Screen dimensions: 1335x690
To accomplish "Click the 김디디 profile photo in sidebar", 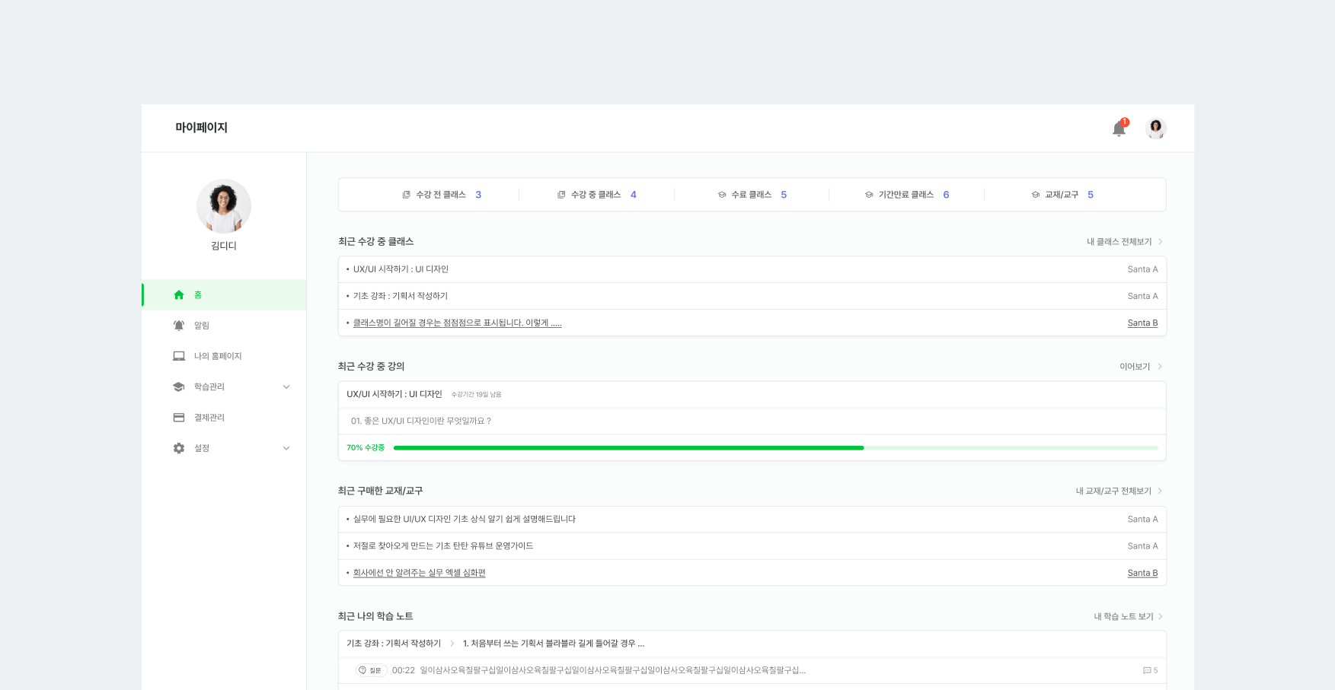I will pyautogui.click(x=224, y=206).
